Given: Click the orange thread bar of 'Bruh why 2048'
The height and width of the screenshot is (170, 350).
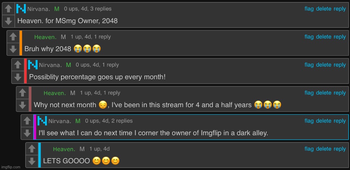Looking at the screenshot, I should 21,43.
